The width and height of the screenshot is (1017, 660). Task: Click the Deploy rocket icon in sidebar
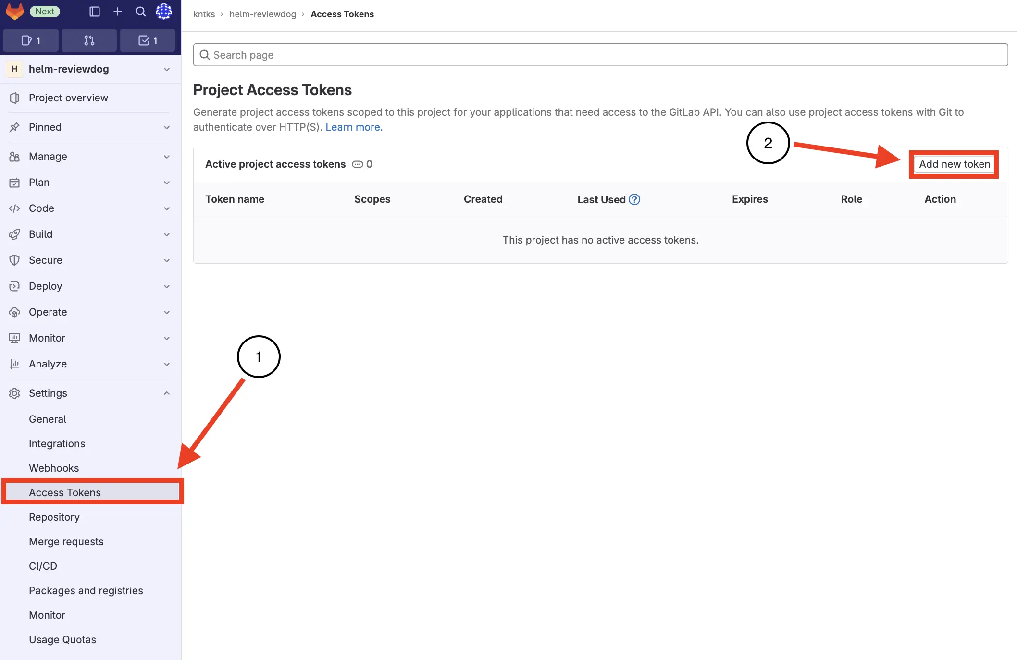click(x=14, y=286)
